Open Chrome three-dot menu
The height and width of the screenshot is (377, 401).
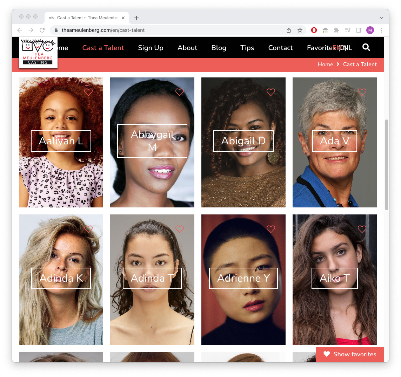pos(381,30)
